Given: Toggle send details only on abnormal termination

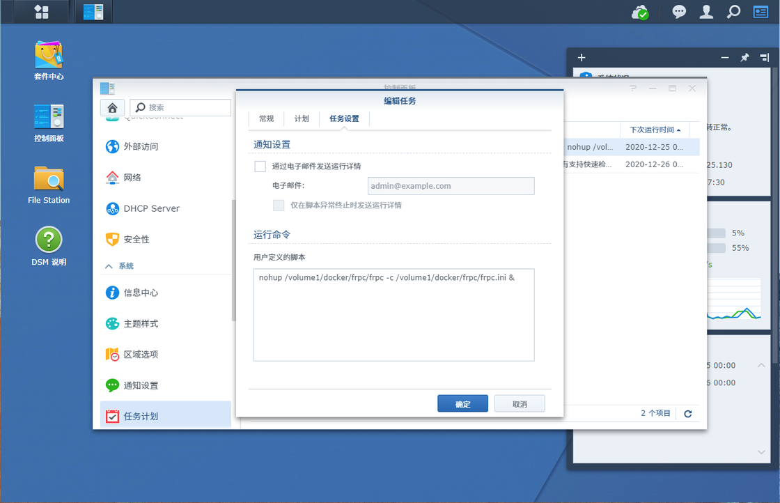Looking at the screenshot, I should (279, 205).
